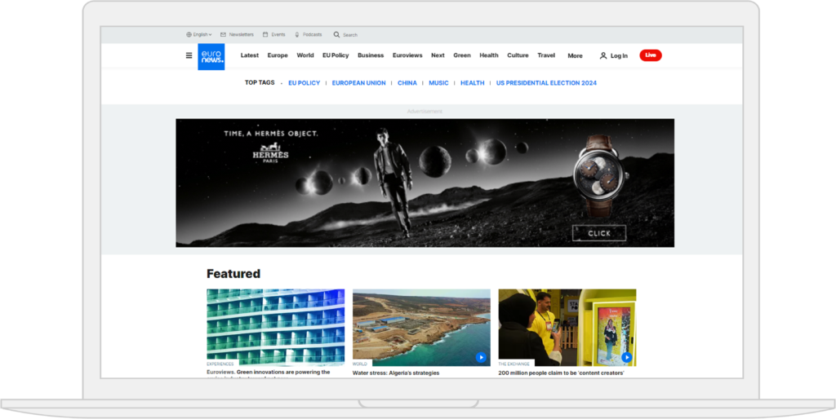Open the green innovations building thumbnail
Screen dimensions: 836x419
[275, 326]
